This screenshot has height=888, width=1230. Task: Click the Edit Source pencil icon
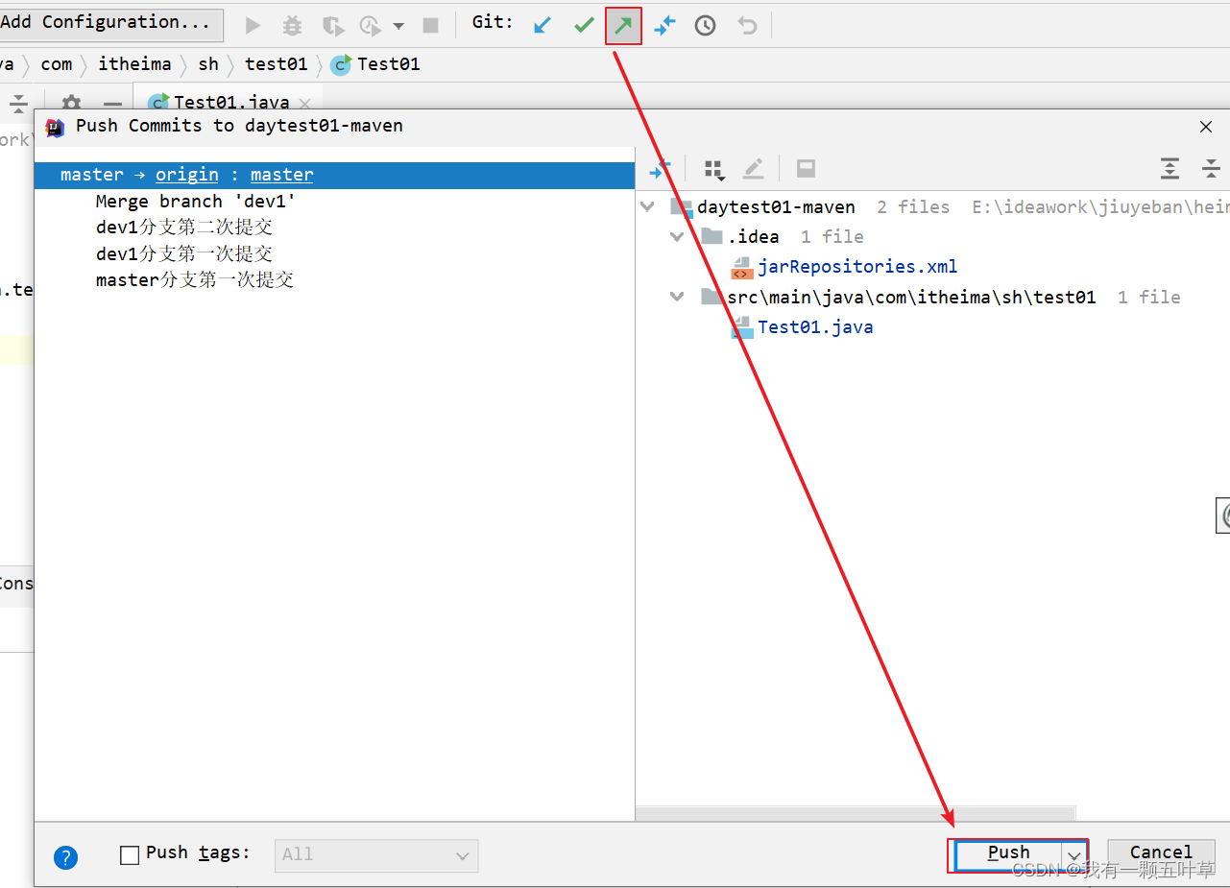754,169
